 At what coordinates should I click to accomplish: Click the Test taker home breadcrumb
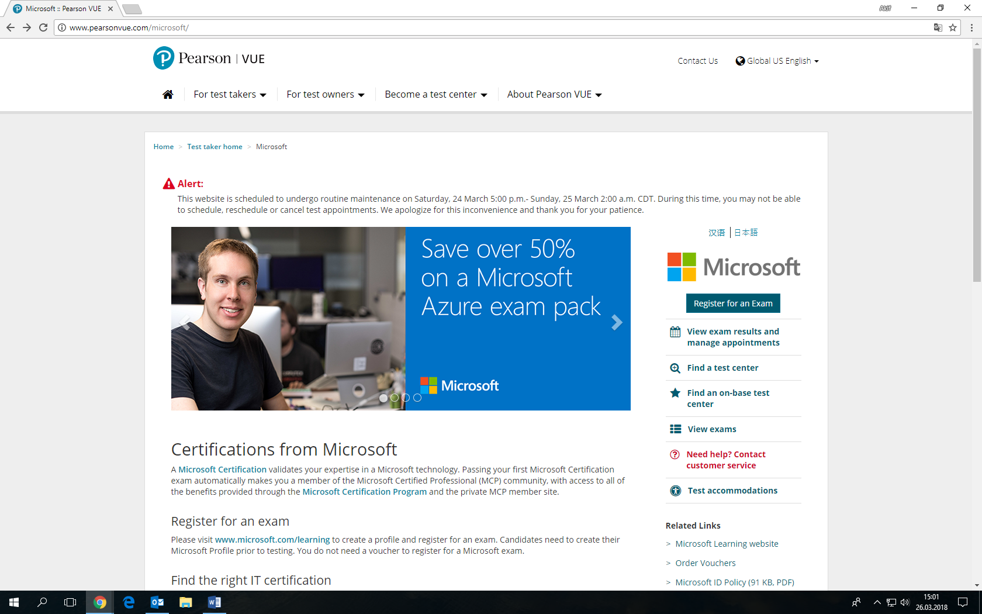click(x=215, y=147)
